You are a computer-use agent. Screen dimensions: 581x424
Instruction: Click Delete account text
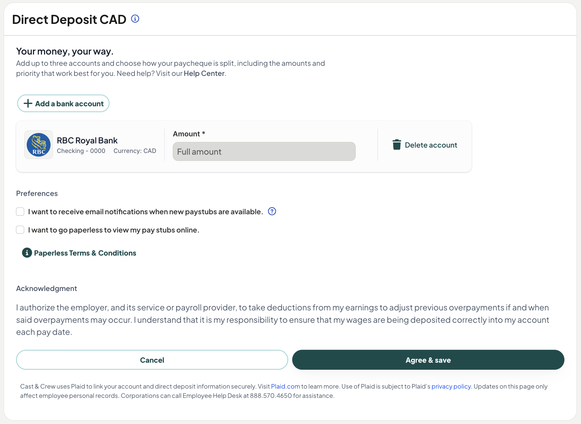tap(431, 145)
